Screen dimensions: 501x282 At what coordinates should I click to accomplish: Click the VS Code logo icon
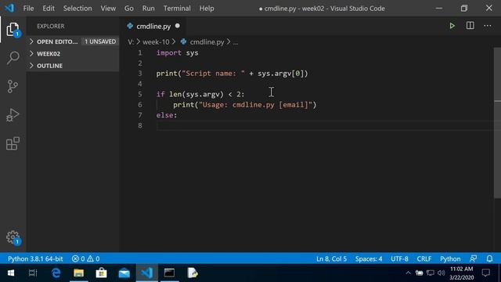[x=9, y=8]
